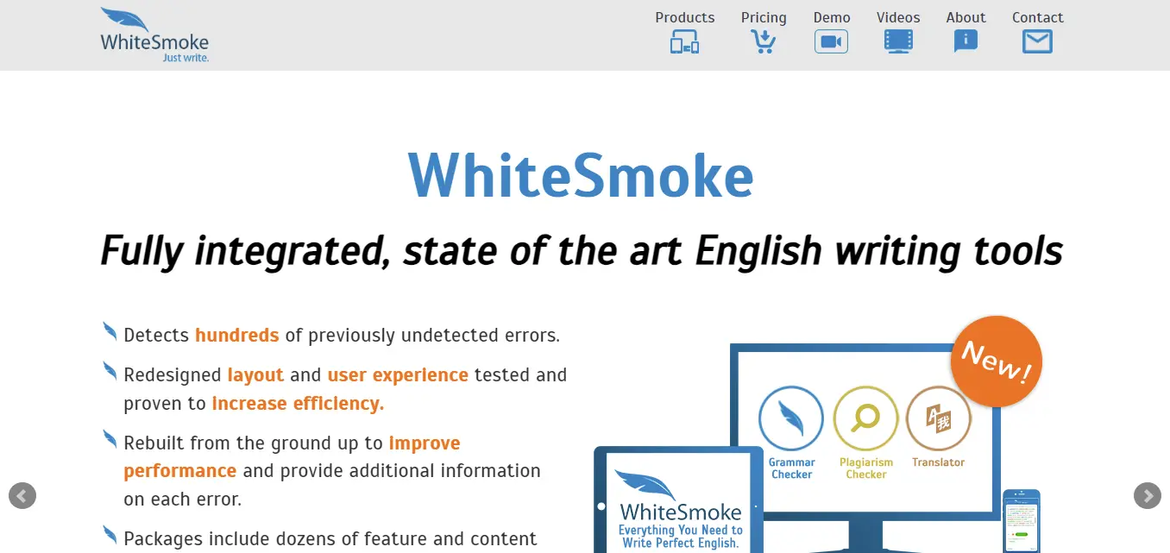1170x553 pixels.
Task: Click the orange phrase 'improve performance'
Action: pyautogui.click(x=292, y=456)
